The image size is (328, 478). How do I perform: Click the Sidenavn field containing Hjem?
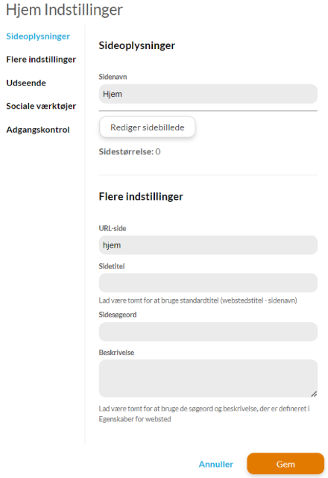(x=208, y=94)
